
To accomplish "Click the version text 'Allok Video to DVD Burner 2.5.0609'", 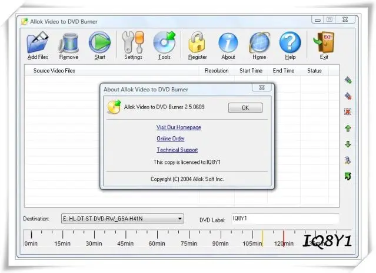I will pos(164,107).
